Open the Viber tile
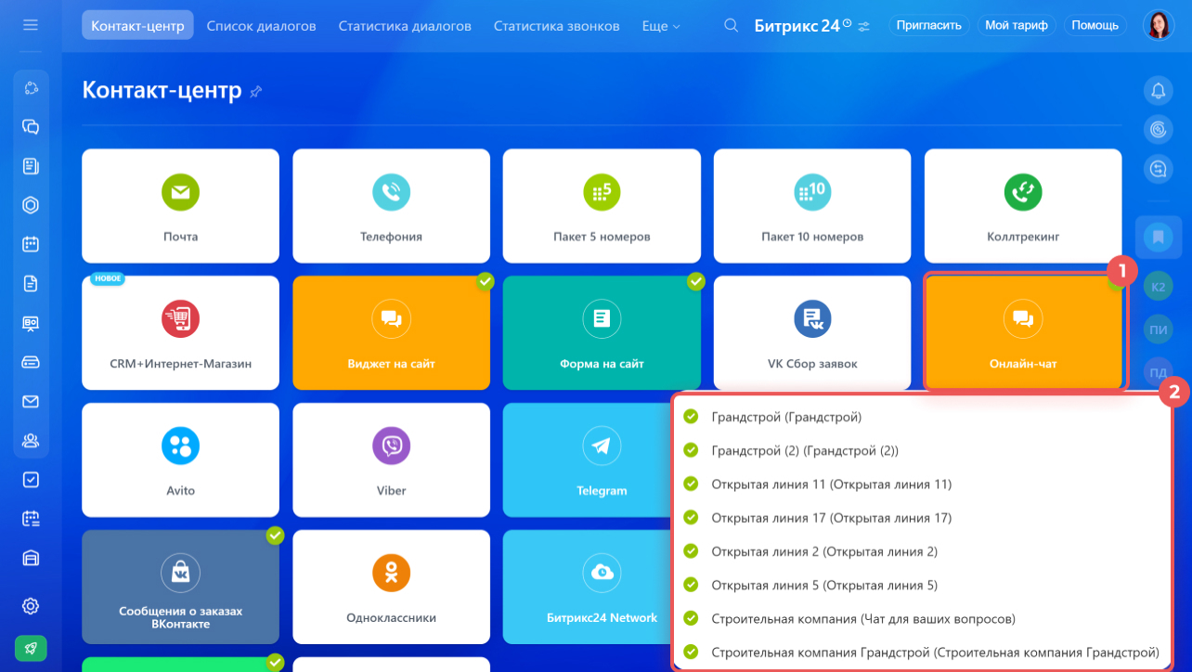The image size is (1192, 672). pyautogui.click(x=391, y=460)
